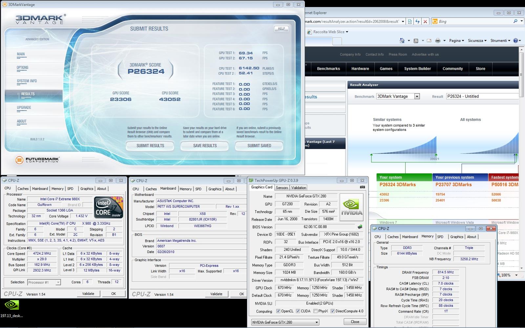Click the Intel Core i7 logo in CPU-Z
Viewport: 525px width, 328px height.
point(109,207)
